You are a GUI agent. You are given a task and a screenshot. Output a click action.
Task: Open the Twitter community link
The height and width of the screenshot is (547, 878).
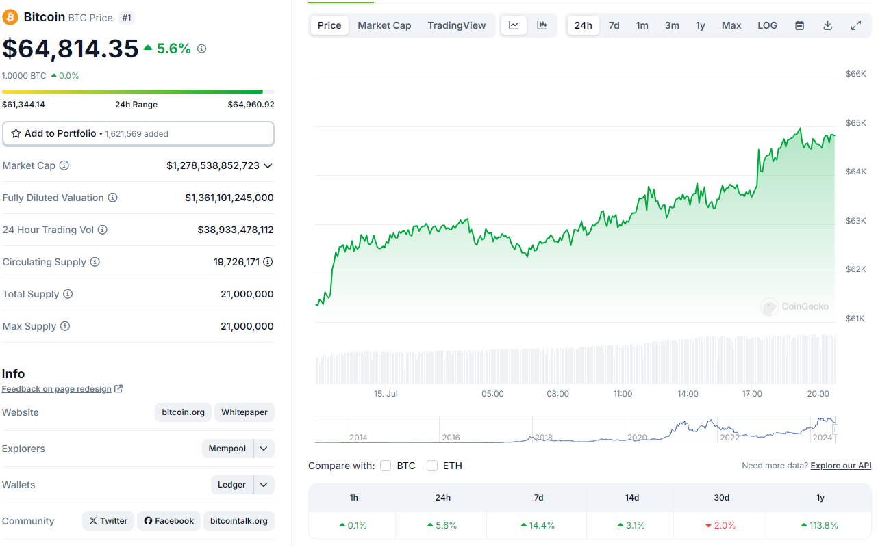pos(108,521)
